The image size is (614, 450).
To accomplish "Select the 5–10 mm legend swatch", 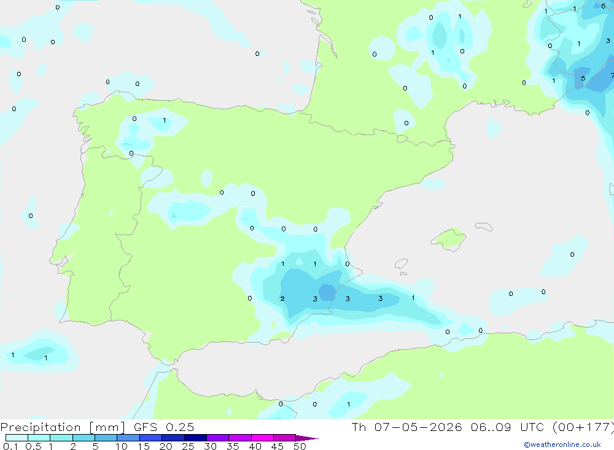I will (106, 438).
